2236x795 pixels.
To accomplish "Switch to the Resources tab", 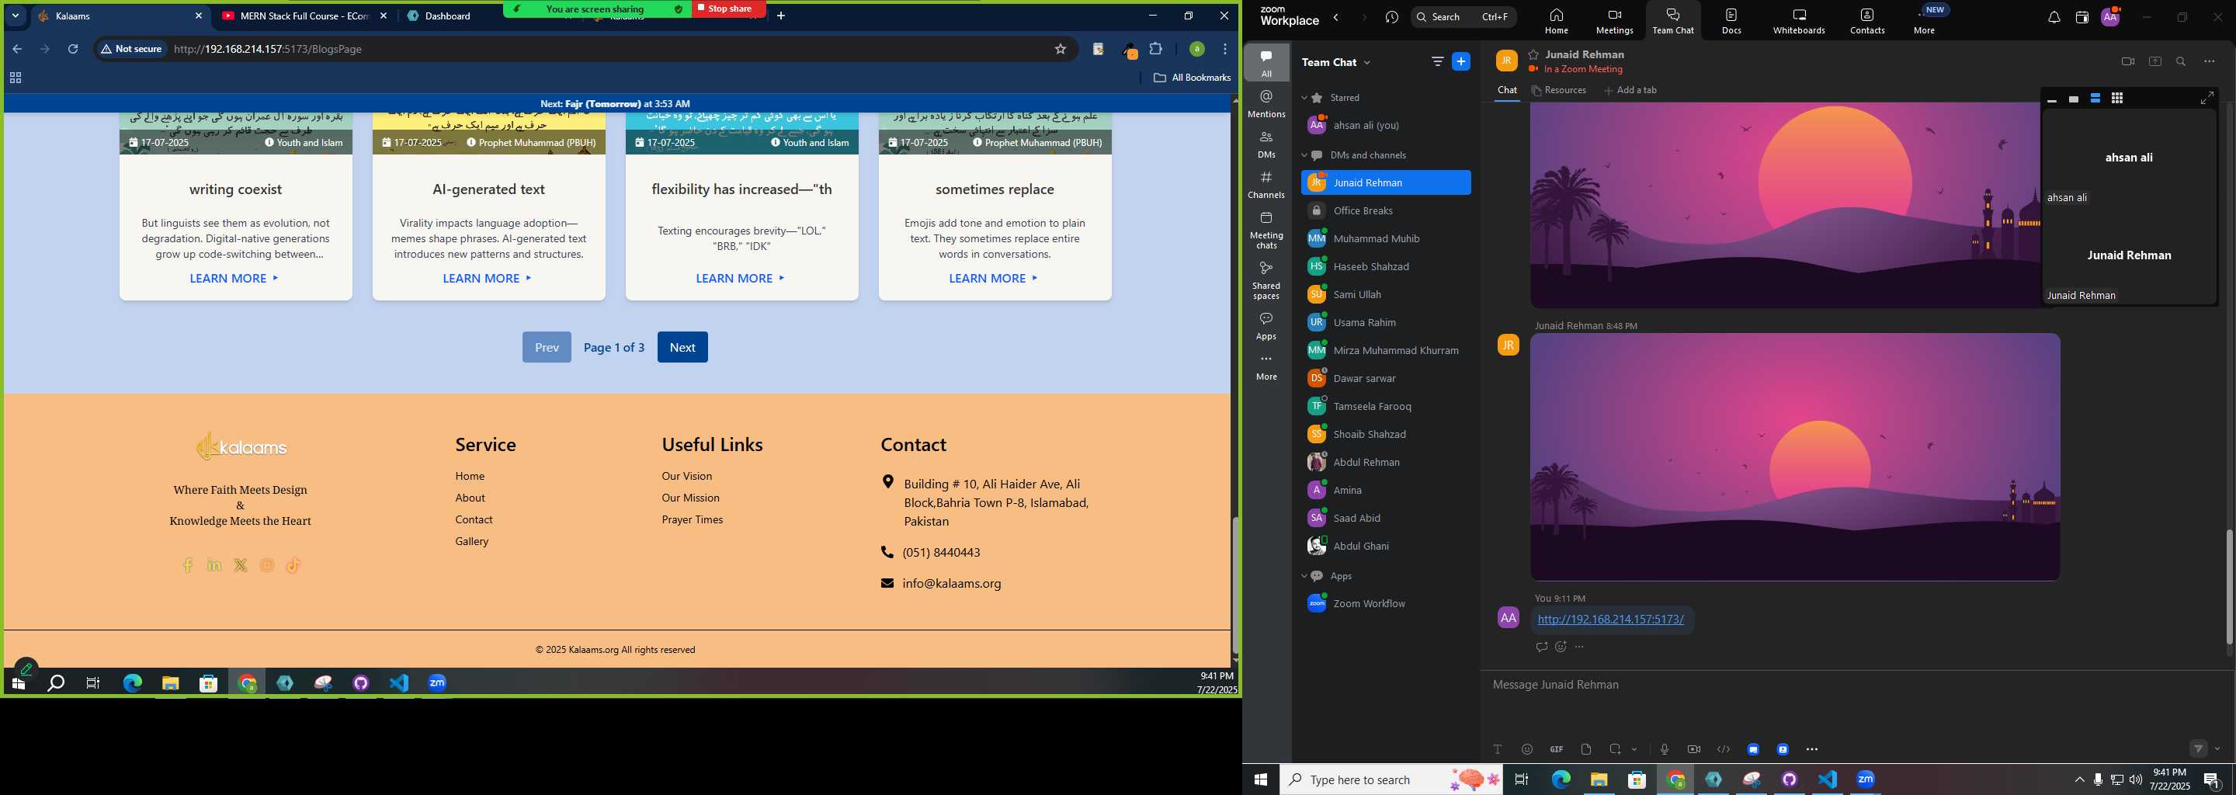I will tap(1559, 90).
